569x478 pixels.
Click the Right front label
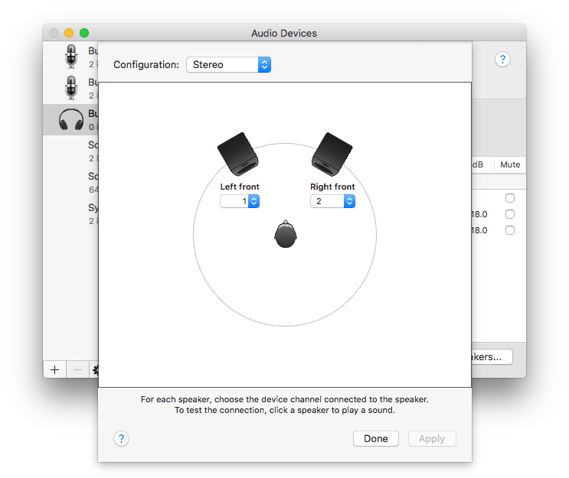click(332, 187)
